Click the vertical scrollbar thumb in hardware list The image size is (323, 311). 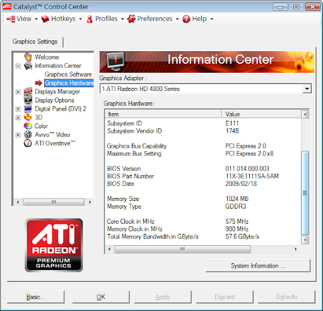tap(305, 193)
